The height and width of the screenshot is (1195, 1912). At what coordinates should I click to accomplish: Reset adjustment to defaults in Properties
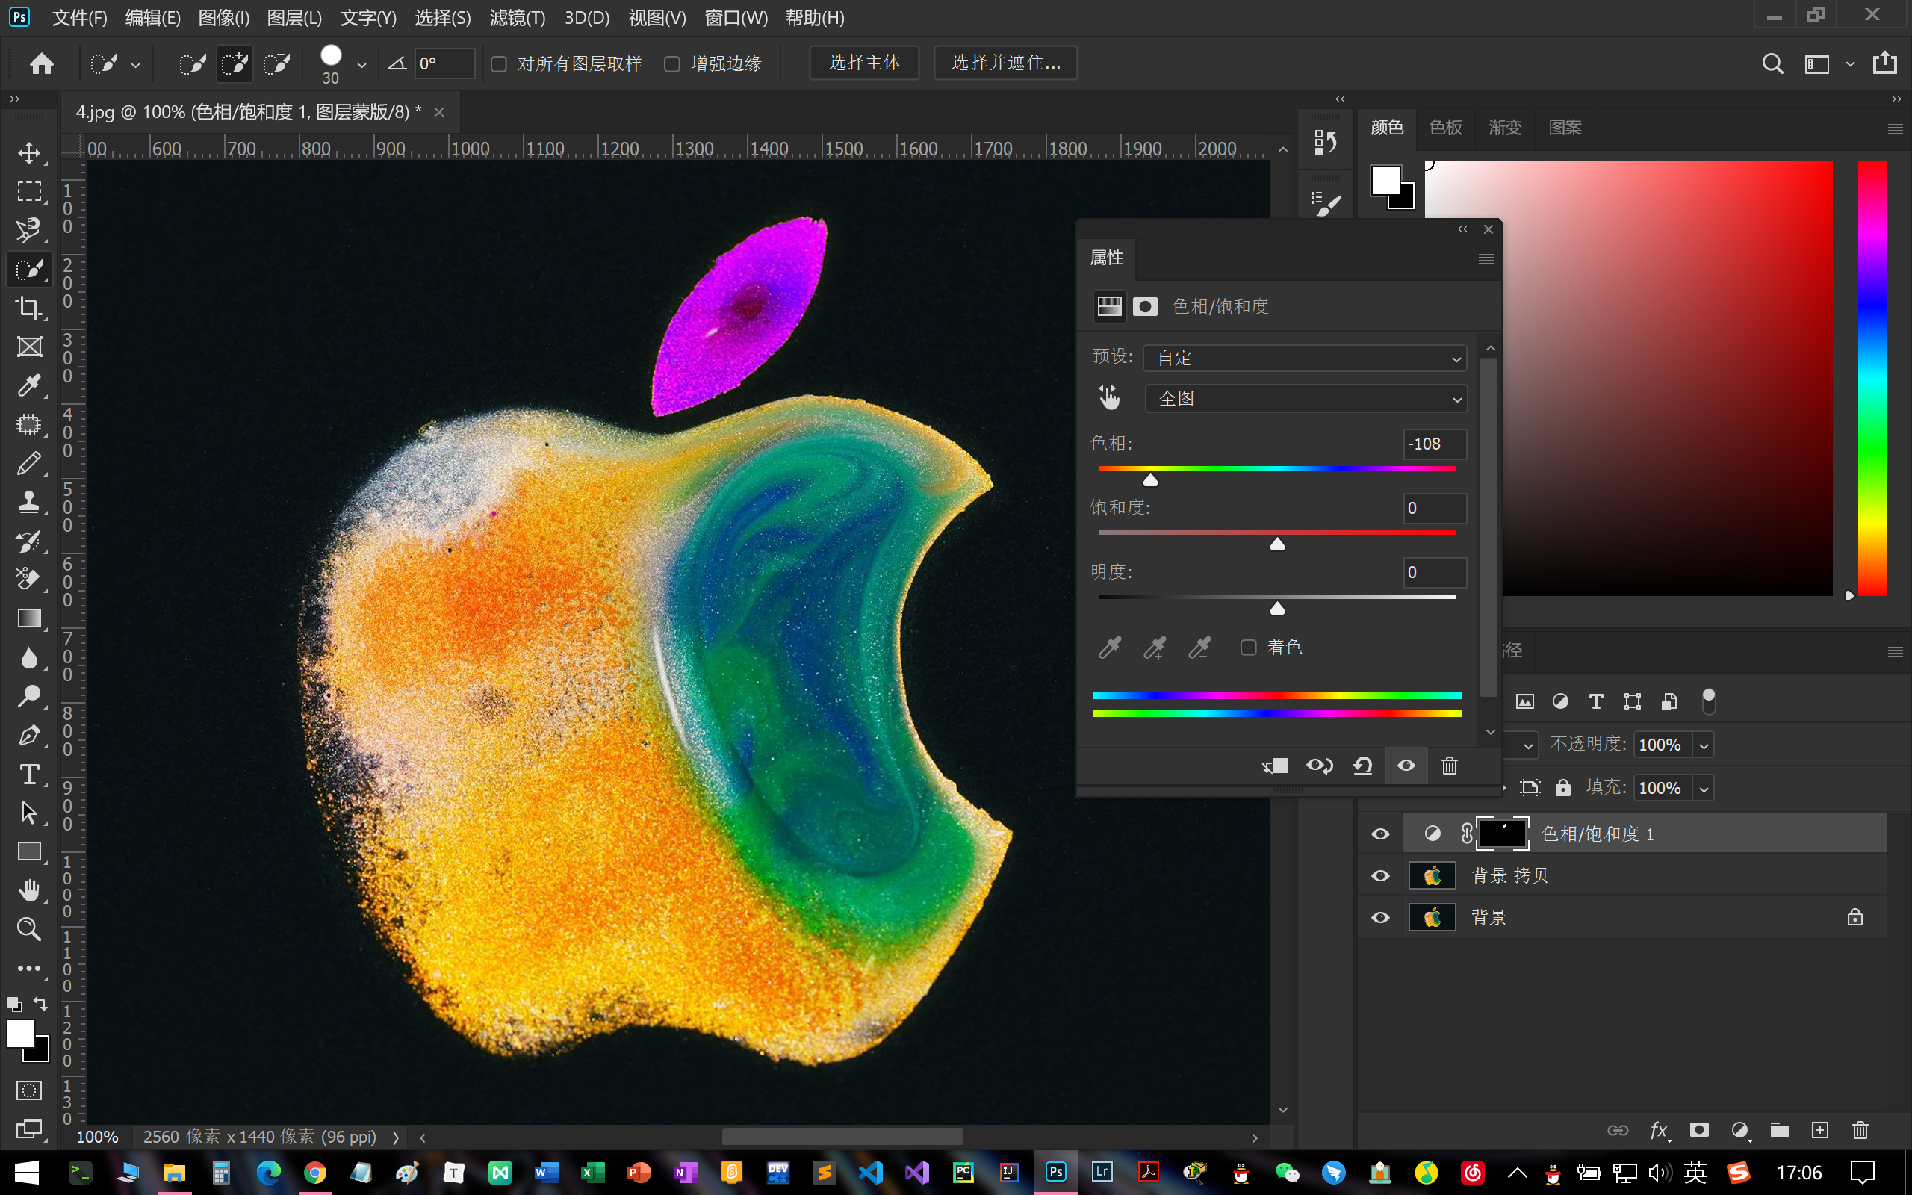1362,765
